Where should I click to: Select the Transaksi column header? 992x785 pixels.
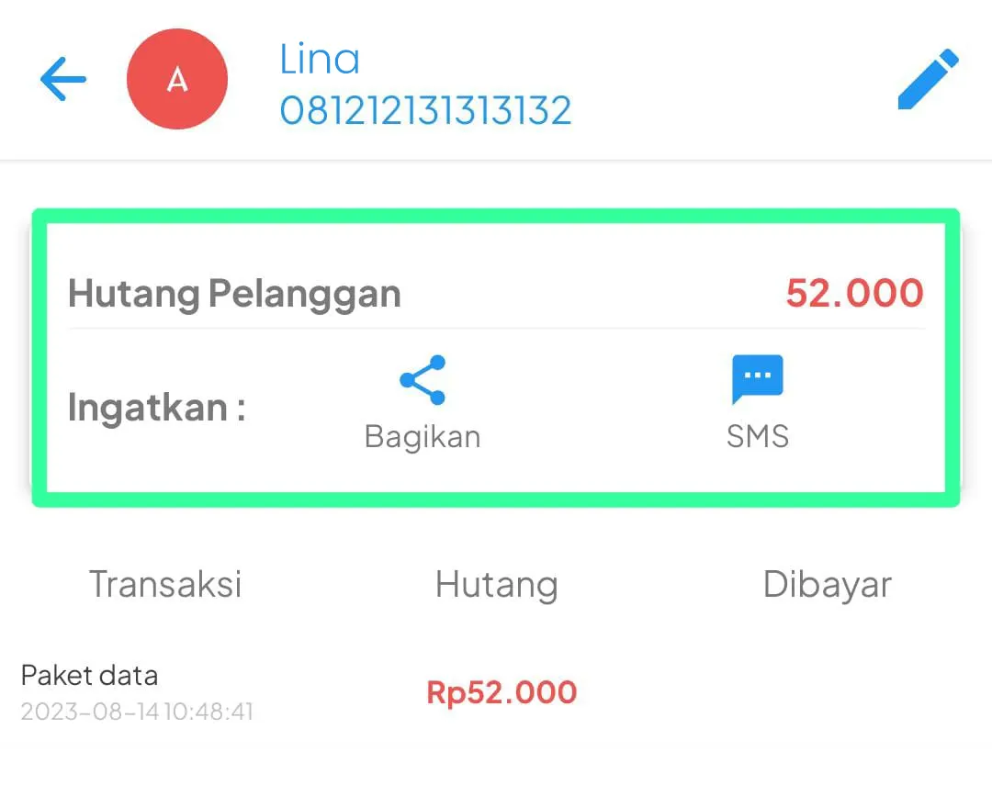[165, 584]
